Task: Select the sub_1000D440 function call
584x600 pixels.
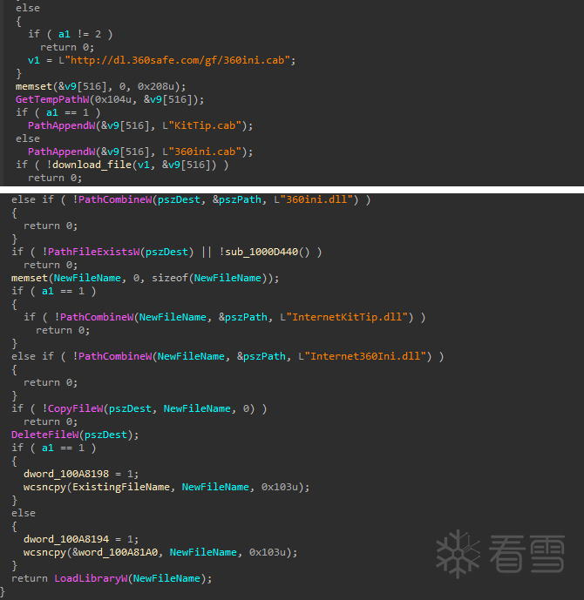Action: pos(261,252)
